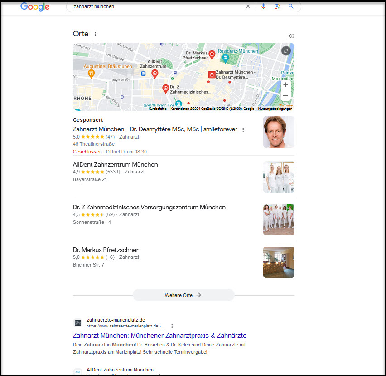Click the Dr. Z team photo thumbnail
The image size is (386, 376).
[x=279, y=220]
